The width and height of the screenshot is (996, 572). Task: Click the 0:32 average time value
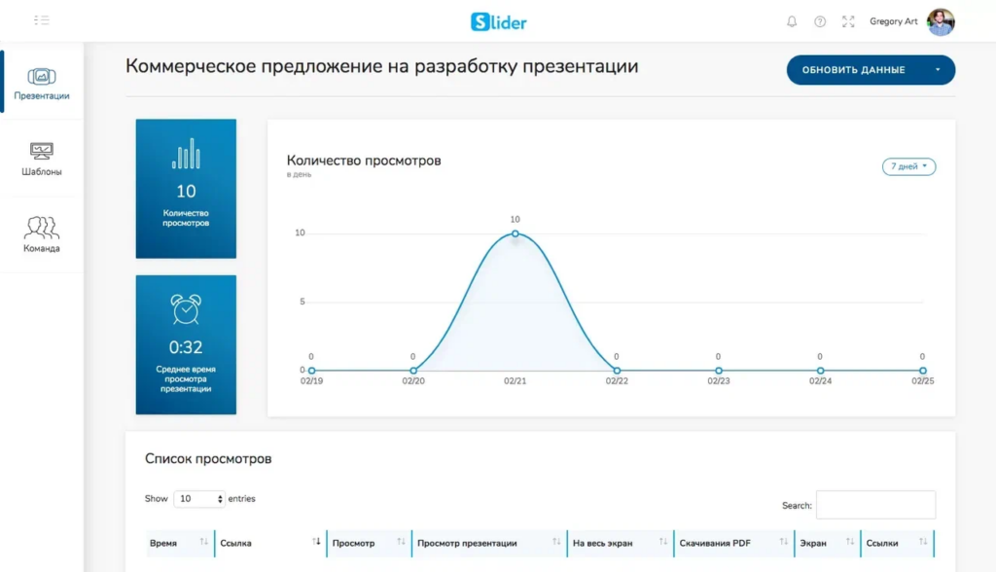pos(186,347)
